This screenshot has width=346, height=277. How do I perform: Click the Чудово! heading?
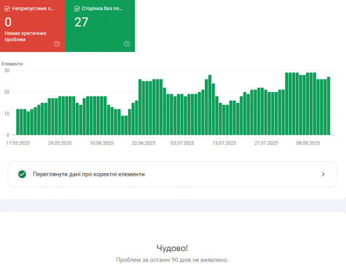click(172, 248)
